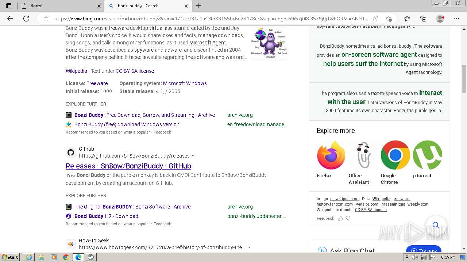Click the thumbs down feedback icon
467x262 pixels.
point(348,218)
